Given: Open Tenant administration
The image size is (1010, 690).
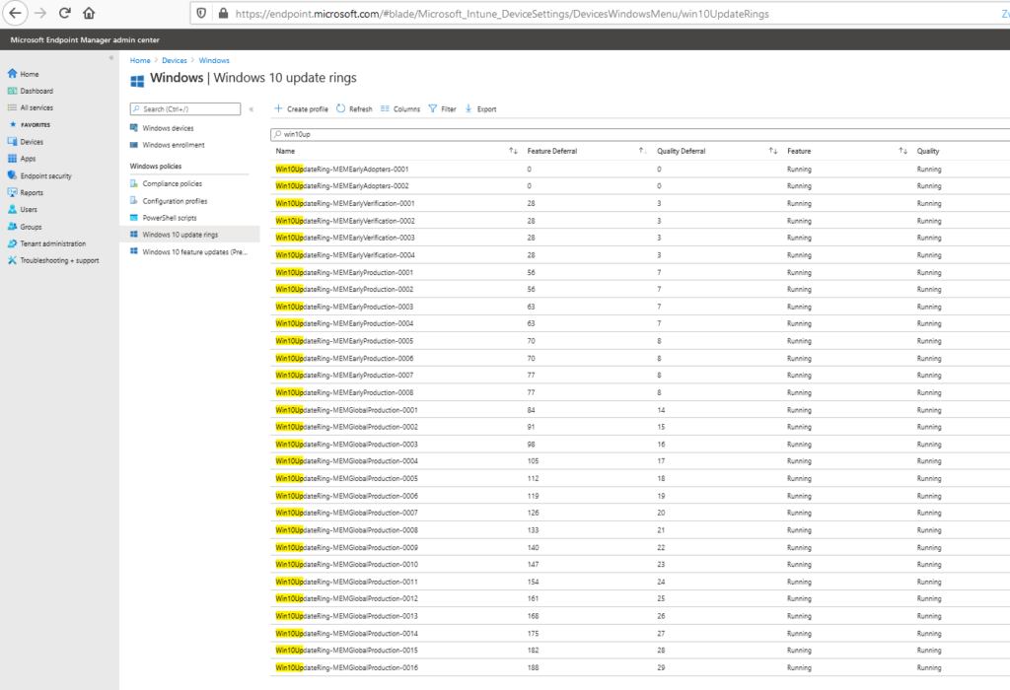Looking at the screenshot, I should click(52, 243).
